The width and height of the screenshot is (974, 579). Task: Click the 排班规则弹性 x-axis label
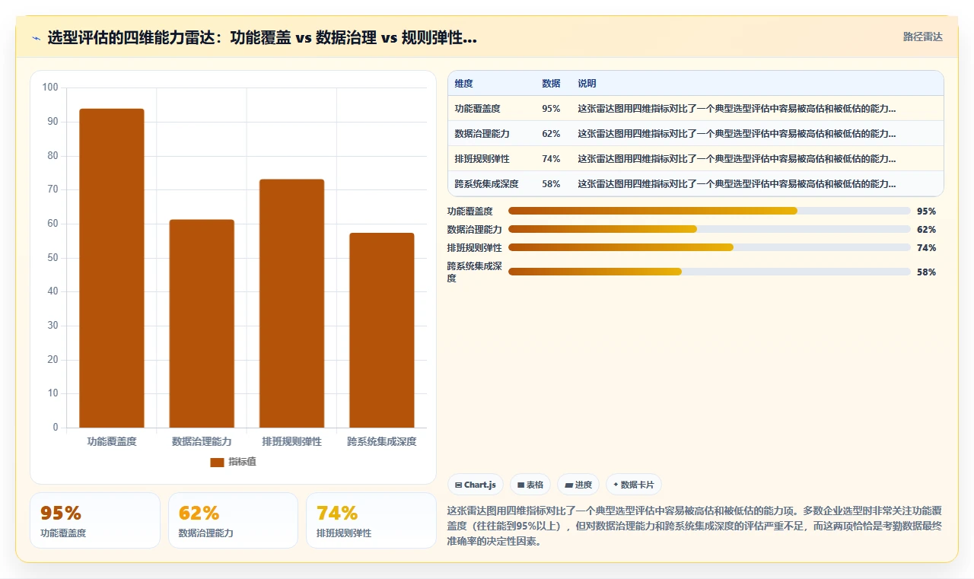click(x=291, y=441)
